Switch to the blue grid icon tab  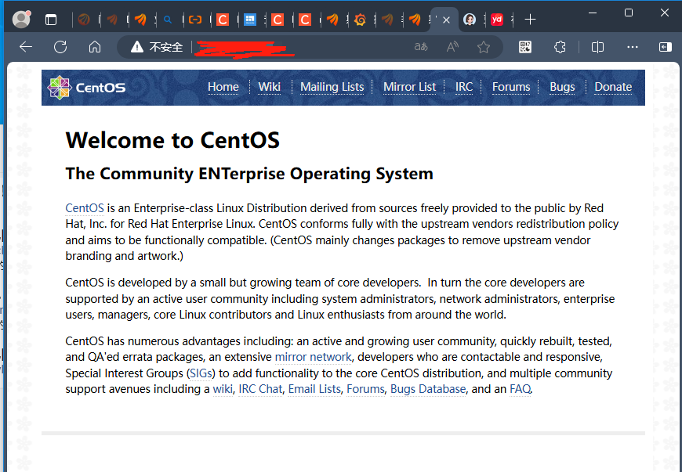point(249,20)
